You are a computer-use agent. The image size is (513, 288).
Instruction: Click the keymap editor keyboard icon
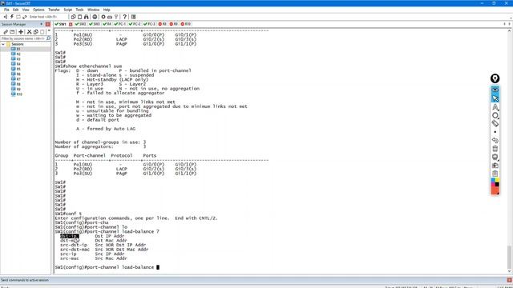110,17
